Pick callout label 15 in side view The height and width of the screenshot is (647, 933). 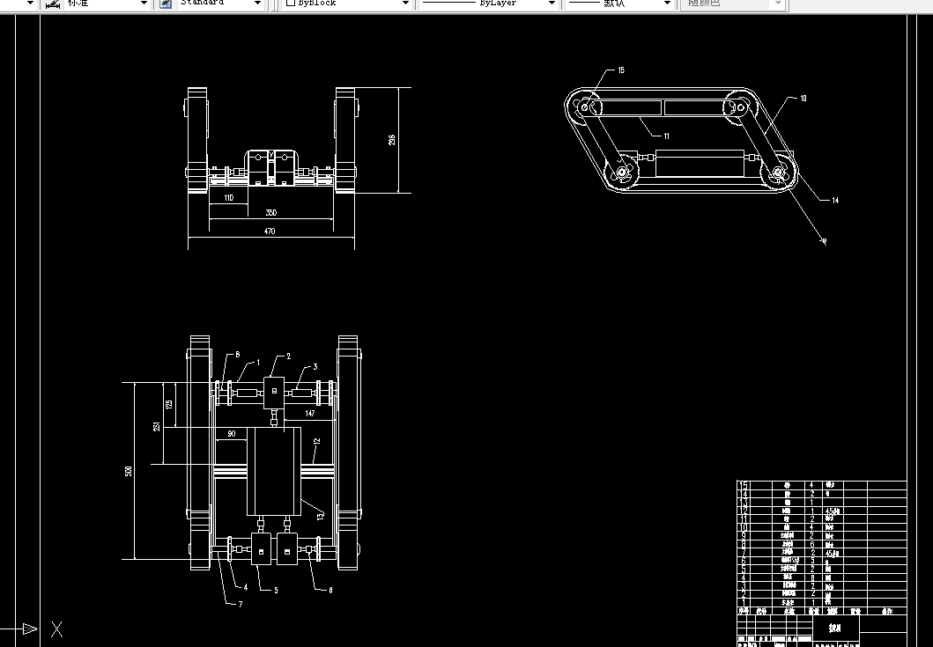tap(621, 70)
